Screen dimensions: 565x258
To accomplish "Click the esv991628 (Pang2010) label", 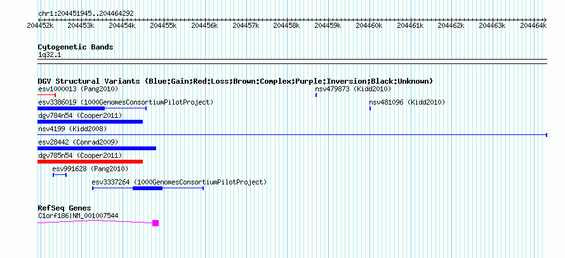I will point(90,169).
